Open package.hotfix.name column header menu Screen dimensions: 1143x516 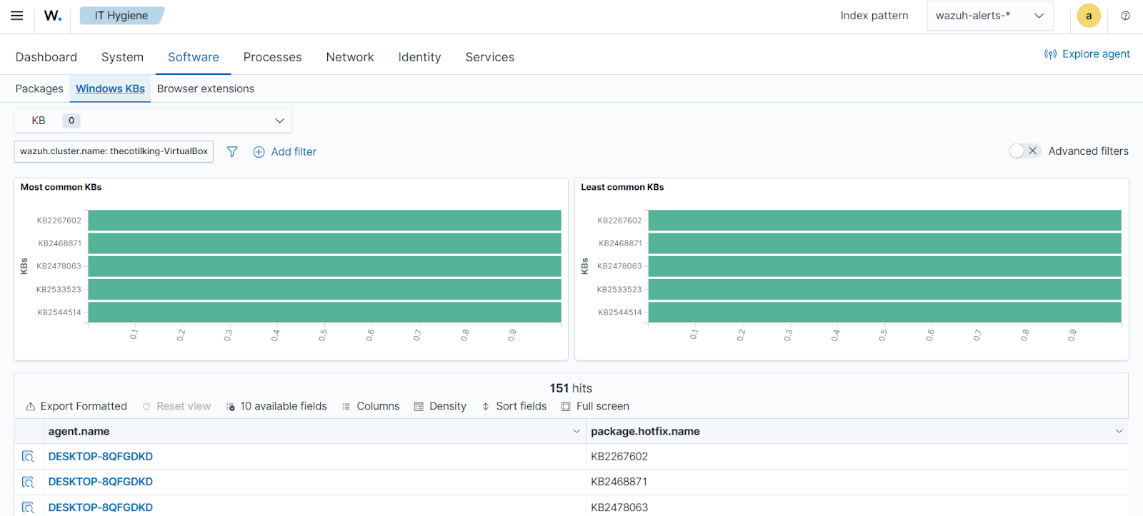pyautogui.click(x=1119, y=431)
